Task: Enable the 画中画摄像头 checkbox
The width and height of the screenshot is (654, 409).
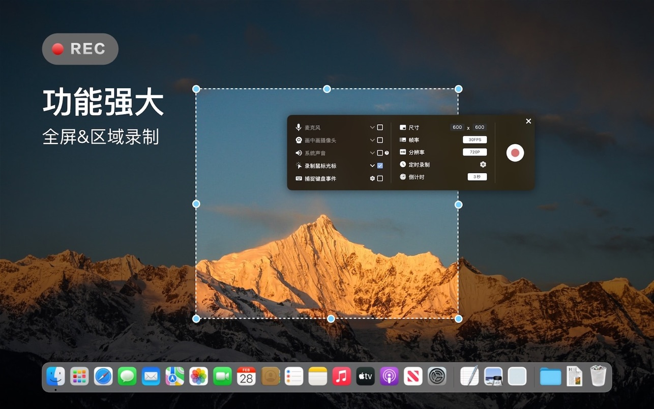Action: 379,140
